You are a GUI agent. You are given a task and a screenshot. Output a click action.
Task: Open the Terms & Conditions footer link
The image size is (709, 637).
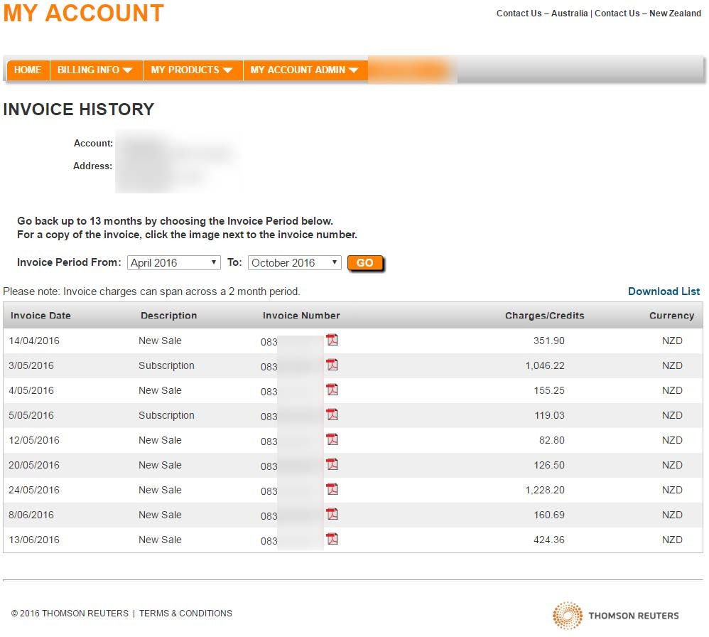click(185, 613)
